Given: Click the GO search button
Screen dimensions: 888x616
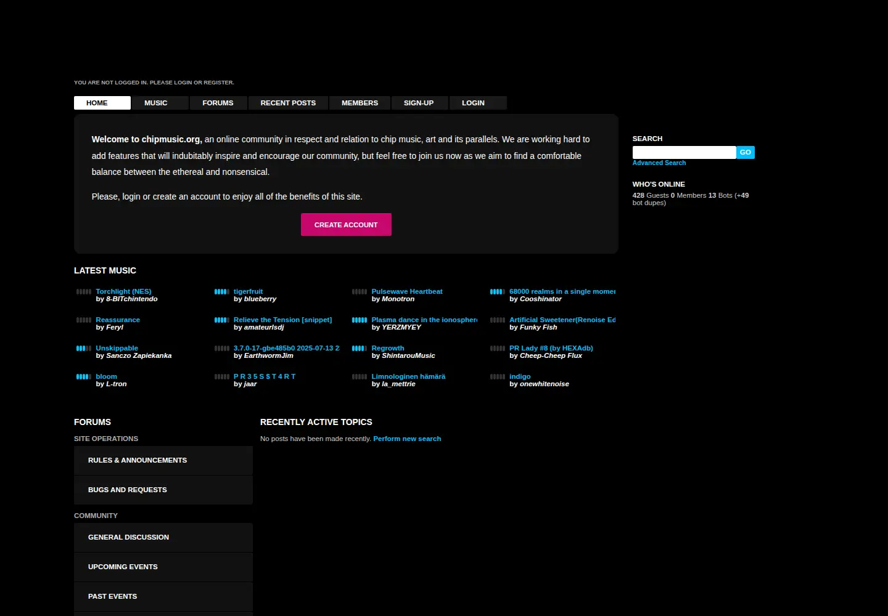Looking at the screenshot, I should pos(746,152).
